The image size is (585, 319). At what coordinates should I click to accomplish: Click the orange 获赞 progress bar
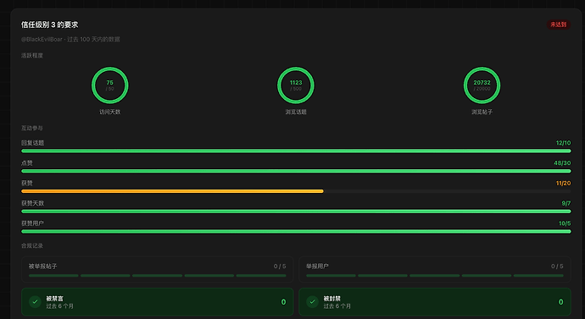pos(172,191)
